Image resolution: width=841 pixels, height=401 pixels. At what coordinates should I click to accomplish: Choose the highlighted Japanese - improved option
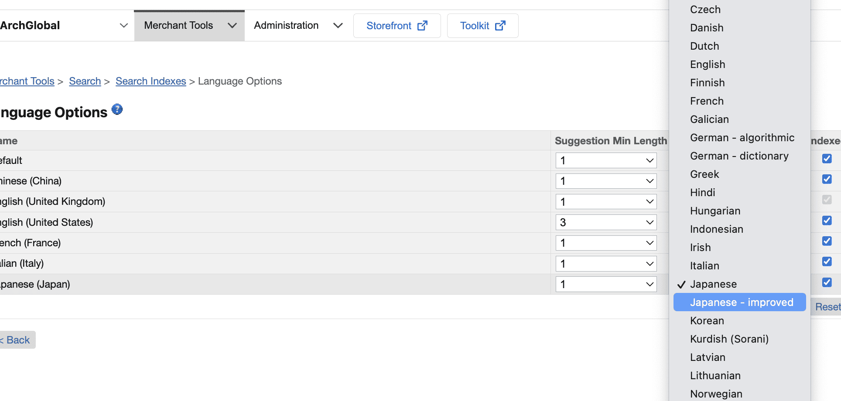pos(739,302)
